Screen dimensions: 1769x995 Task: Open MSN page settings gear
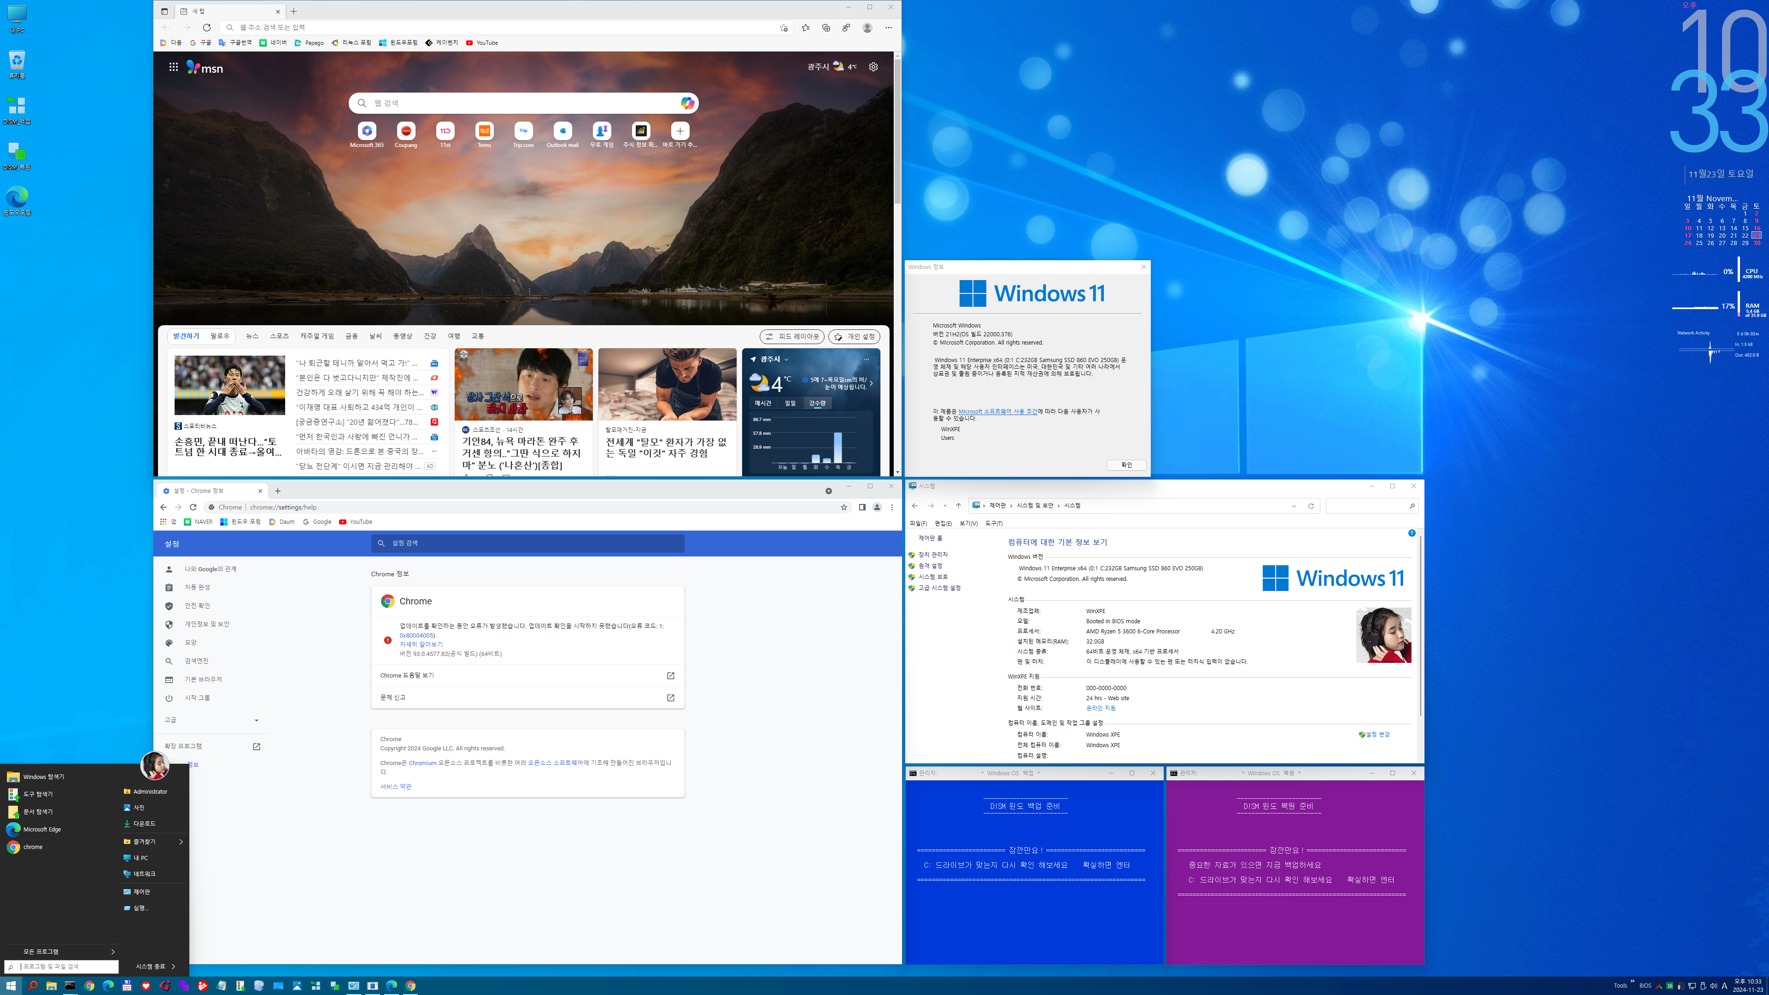pyautogui.click(x=873, y=67)
